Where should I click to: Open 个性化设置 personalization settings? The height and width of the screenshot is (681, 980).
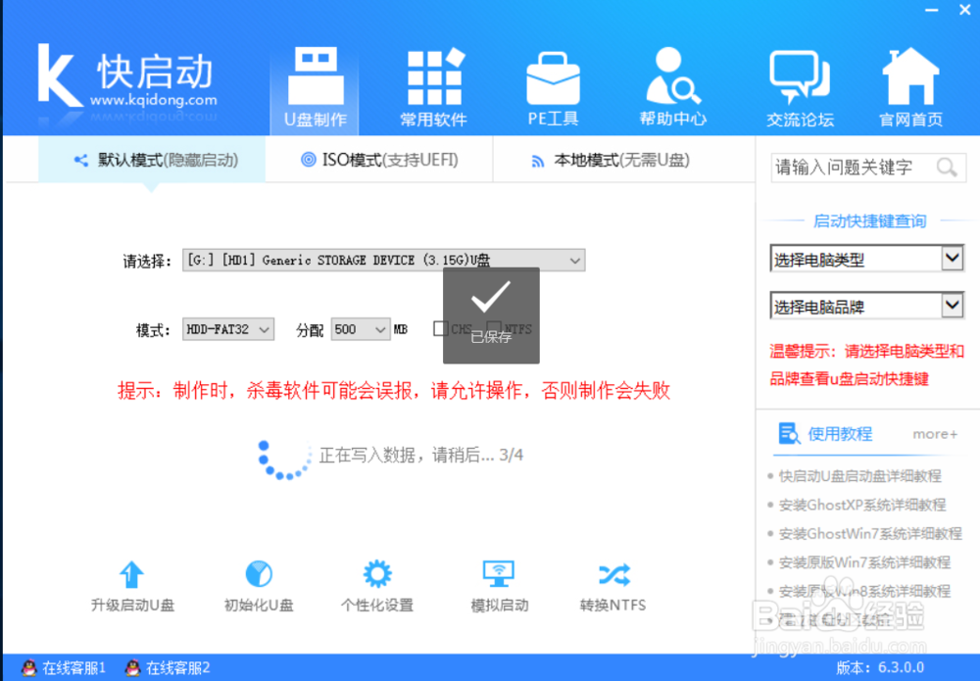pyautogui.click(x=375, y=585)
